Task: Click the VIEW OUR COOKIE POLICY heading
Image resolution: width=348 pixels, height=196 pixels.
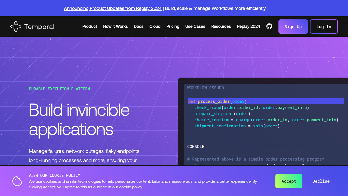Action: pyautogui.click(x=54, y=175)
